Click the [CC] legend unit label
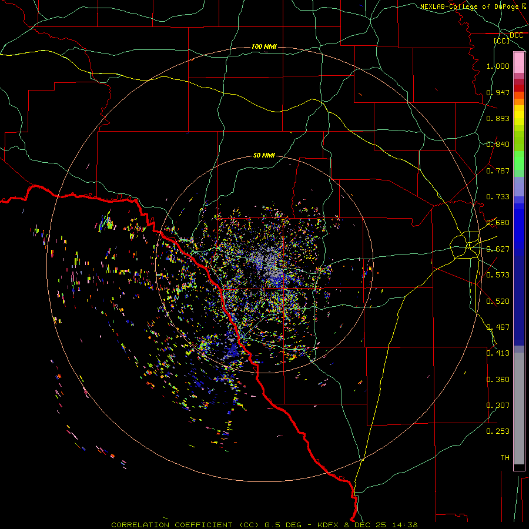Screen dimensions: 529x529 pyautogui.click(x=502, y=41)
